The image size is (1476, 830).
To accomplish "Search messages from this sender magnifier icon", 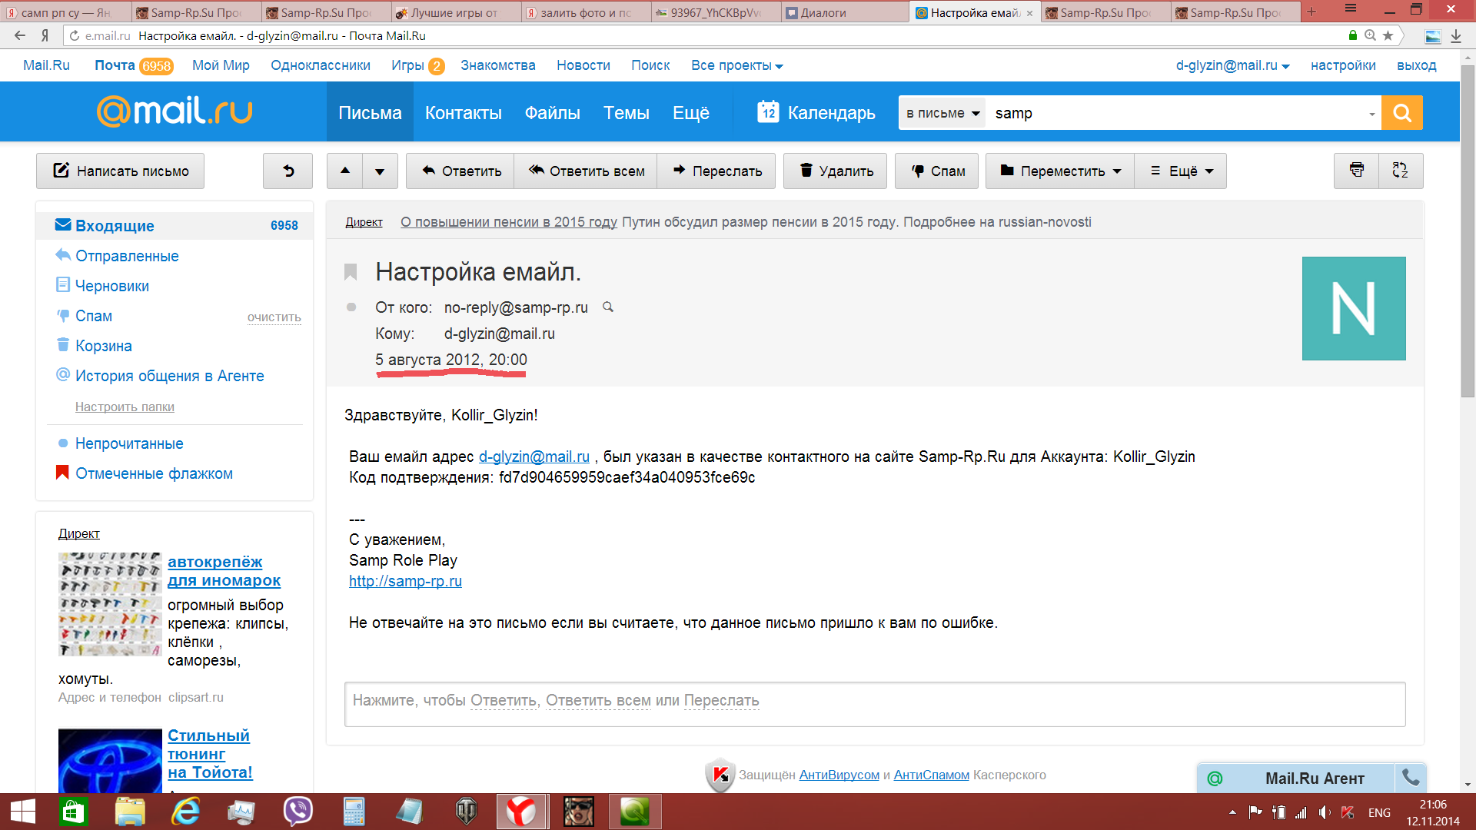I will click(x=608, y=307).
